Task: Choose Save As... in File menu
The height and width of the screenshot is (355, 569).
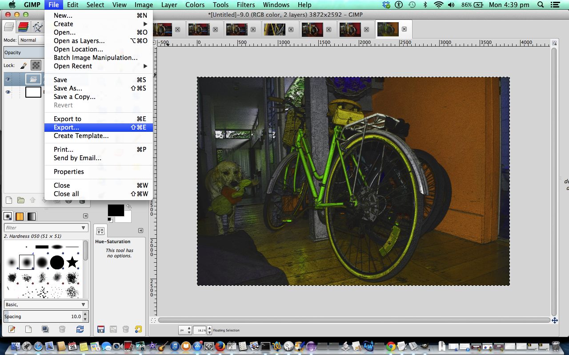Action: 99,88
